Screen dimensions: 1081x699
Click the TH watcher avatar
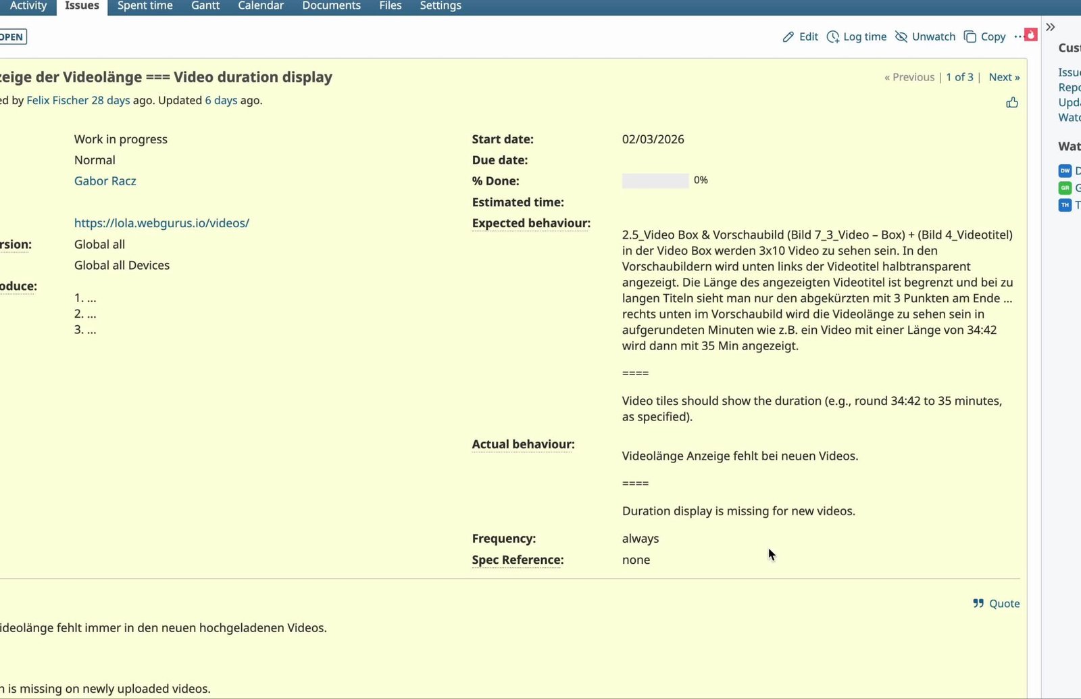coord(1065,205)
